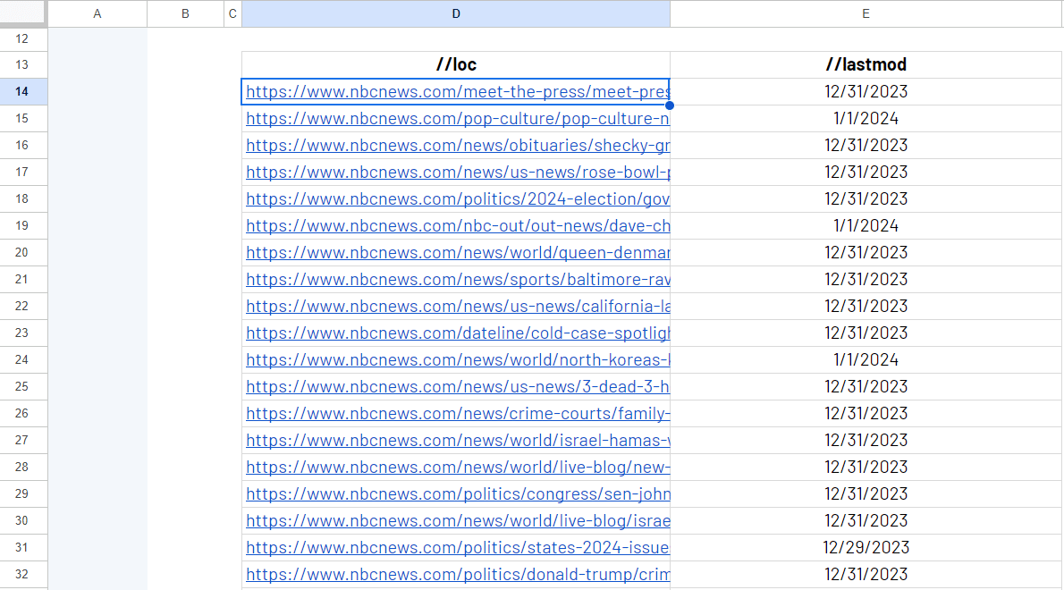Select row 14 header
The height and width of the screenshot is (590, 1064).
(22, 91)
